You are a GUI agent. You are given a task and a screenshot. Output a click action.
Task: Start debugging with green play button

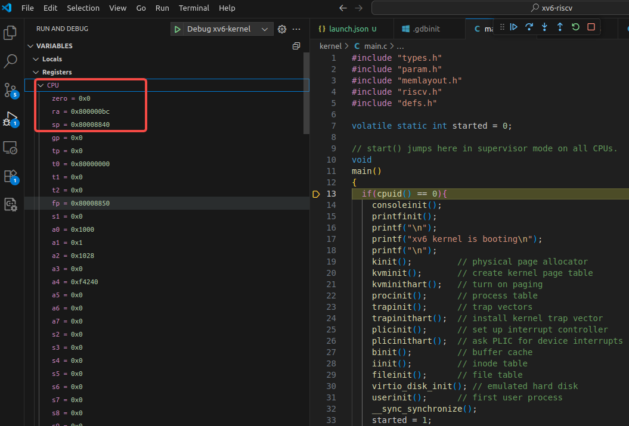pyautogui.click(x=177, y=29)
